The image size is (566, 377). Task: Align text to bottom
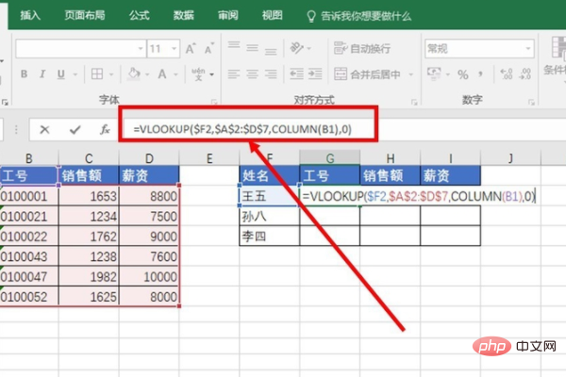pyautogui.click(x=271, y=50)
